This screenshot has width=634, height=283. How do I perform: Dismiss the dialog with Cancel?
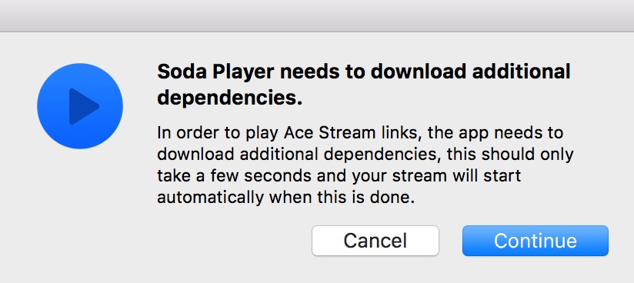[375, 241]
